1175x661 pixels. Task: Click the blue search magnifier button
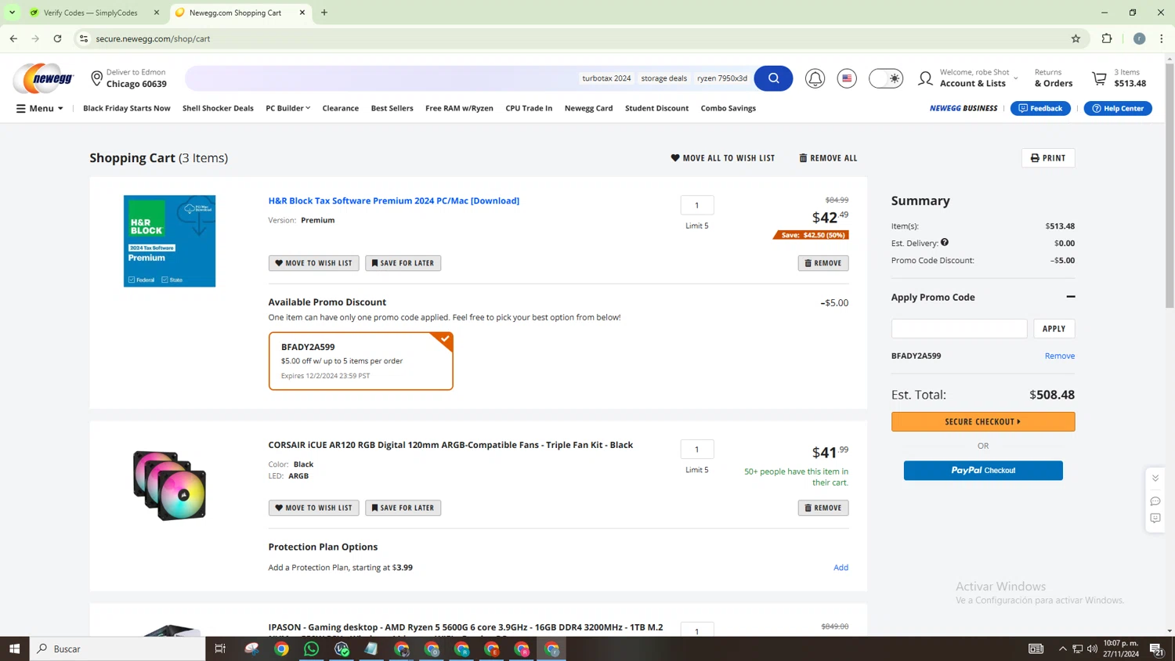[x=773, y=78]
